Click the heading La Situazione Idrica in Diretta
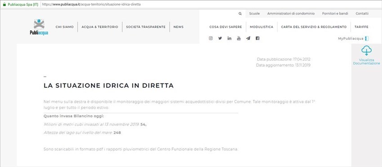The width and height of the screenshot is (382, 167). [109, 86]
